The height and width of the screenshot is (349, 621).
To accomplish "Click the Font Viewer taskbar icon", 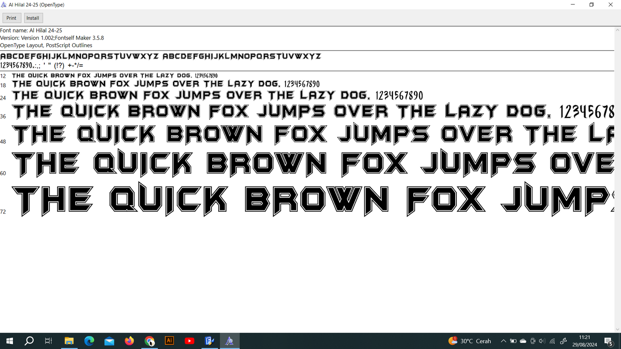I will pyautogui.click(x=229, y=341).
